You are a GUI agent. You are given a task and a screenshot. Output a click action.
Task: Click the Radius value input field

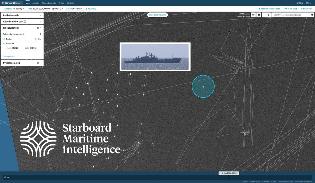click(31, 39)
